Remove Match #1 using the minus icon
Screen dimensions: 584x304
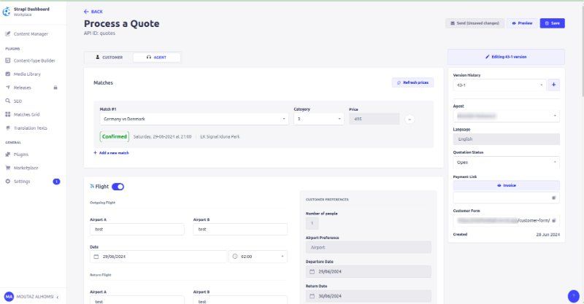pyautogui.click(x=410, y=120)
